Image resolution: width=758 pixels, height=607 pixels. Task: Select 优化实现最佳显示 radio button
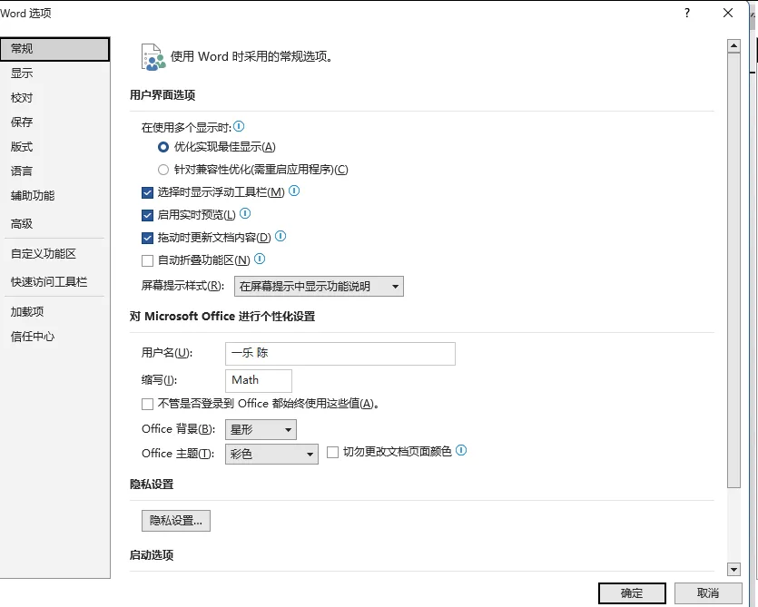pyautogui.click(x=163, y=147)
